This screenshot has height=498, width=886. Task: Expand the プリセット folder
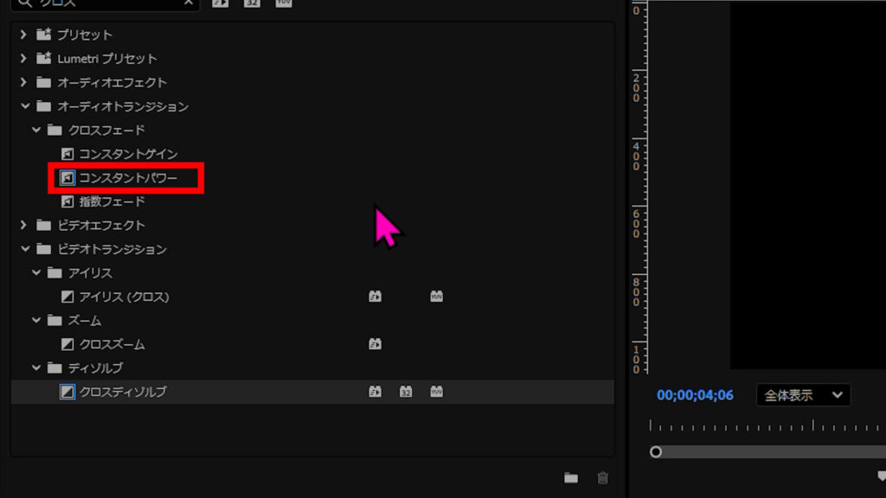[x=23, y=35]
